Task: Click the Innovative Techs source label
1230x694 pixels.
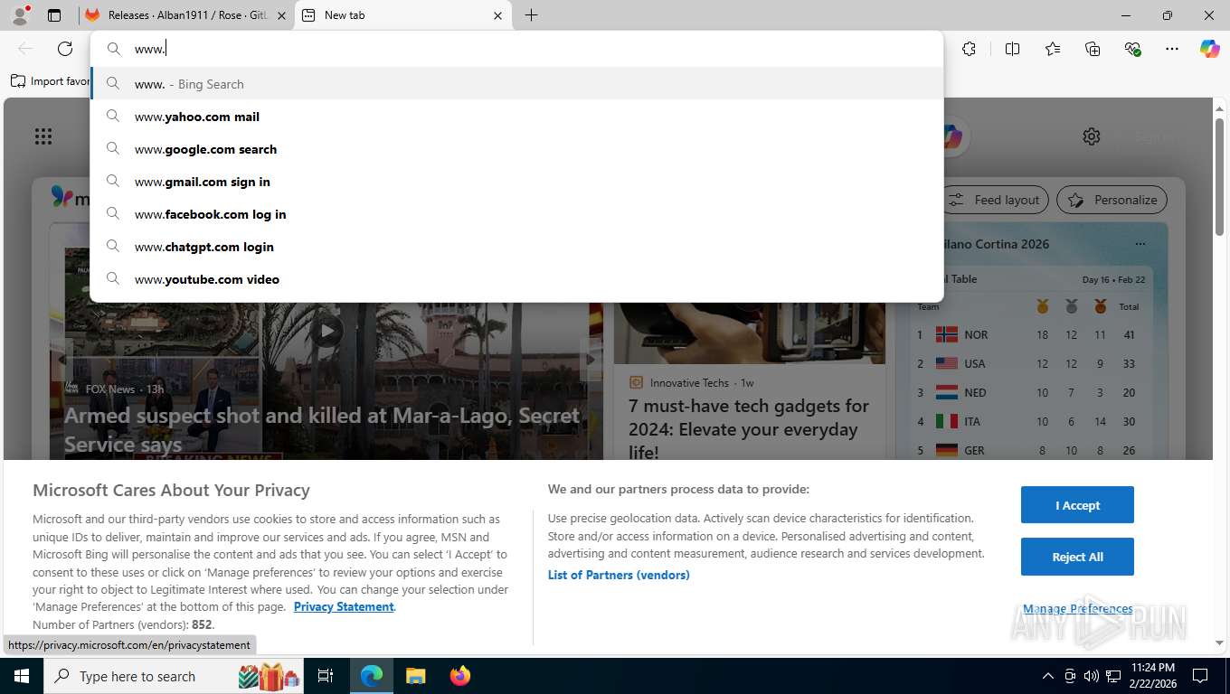Action: (x=689, y=383)
